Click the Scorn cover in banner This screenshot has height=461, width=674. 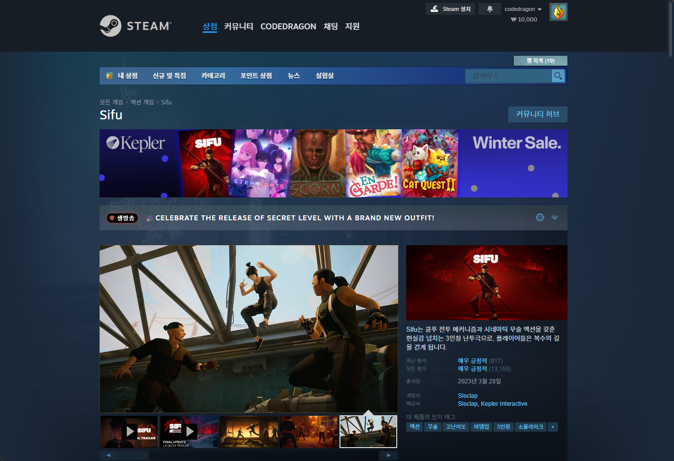[x=317, y=163]
